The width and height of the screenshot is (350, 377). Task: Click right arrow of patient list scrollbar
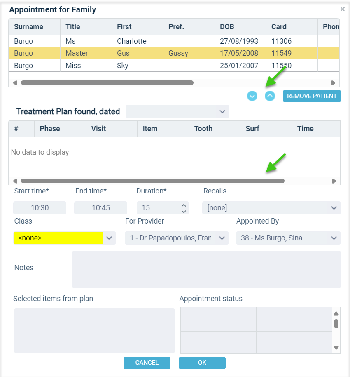click(333, 83)
